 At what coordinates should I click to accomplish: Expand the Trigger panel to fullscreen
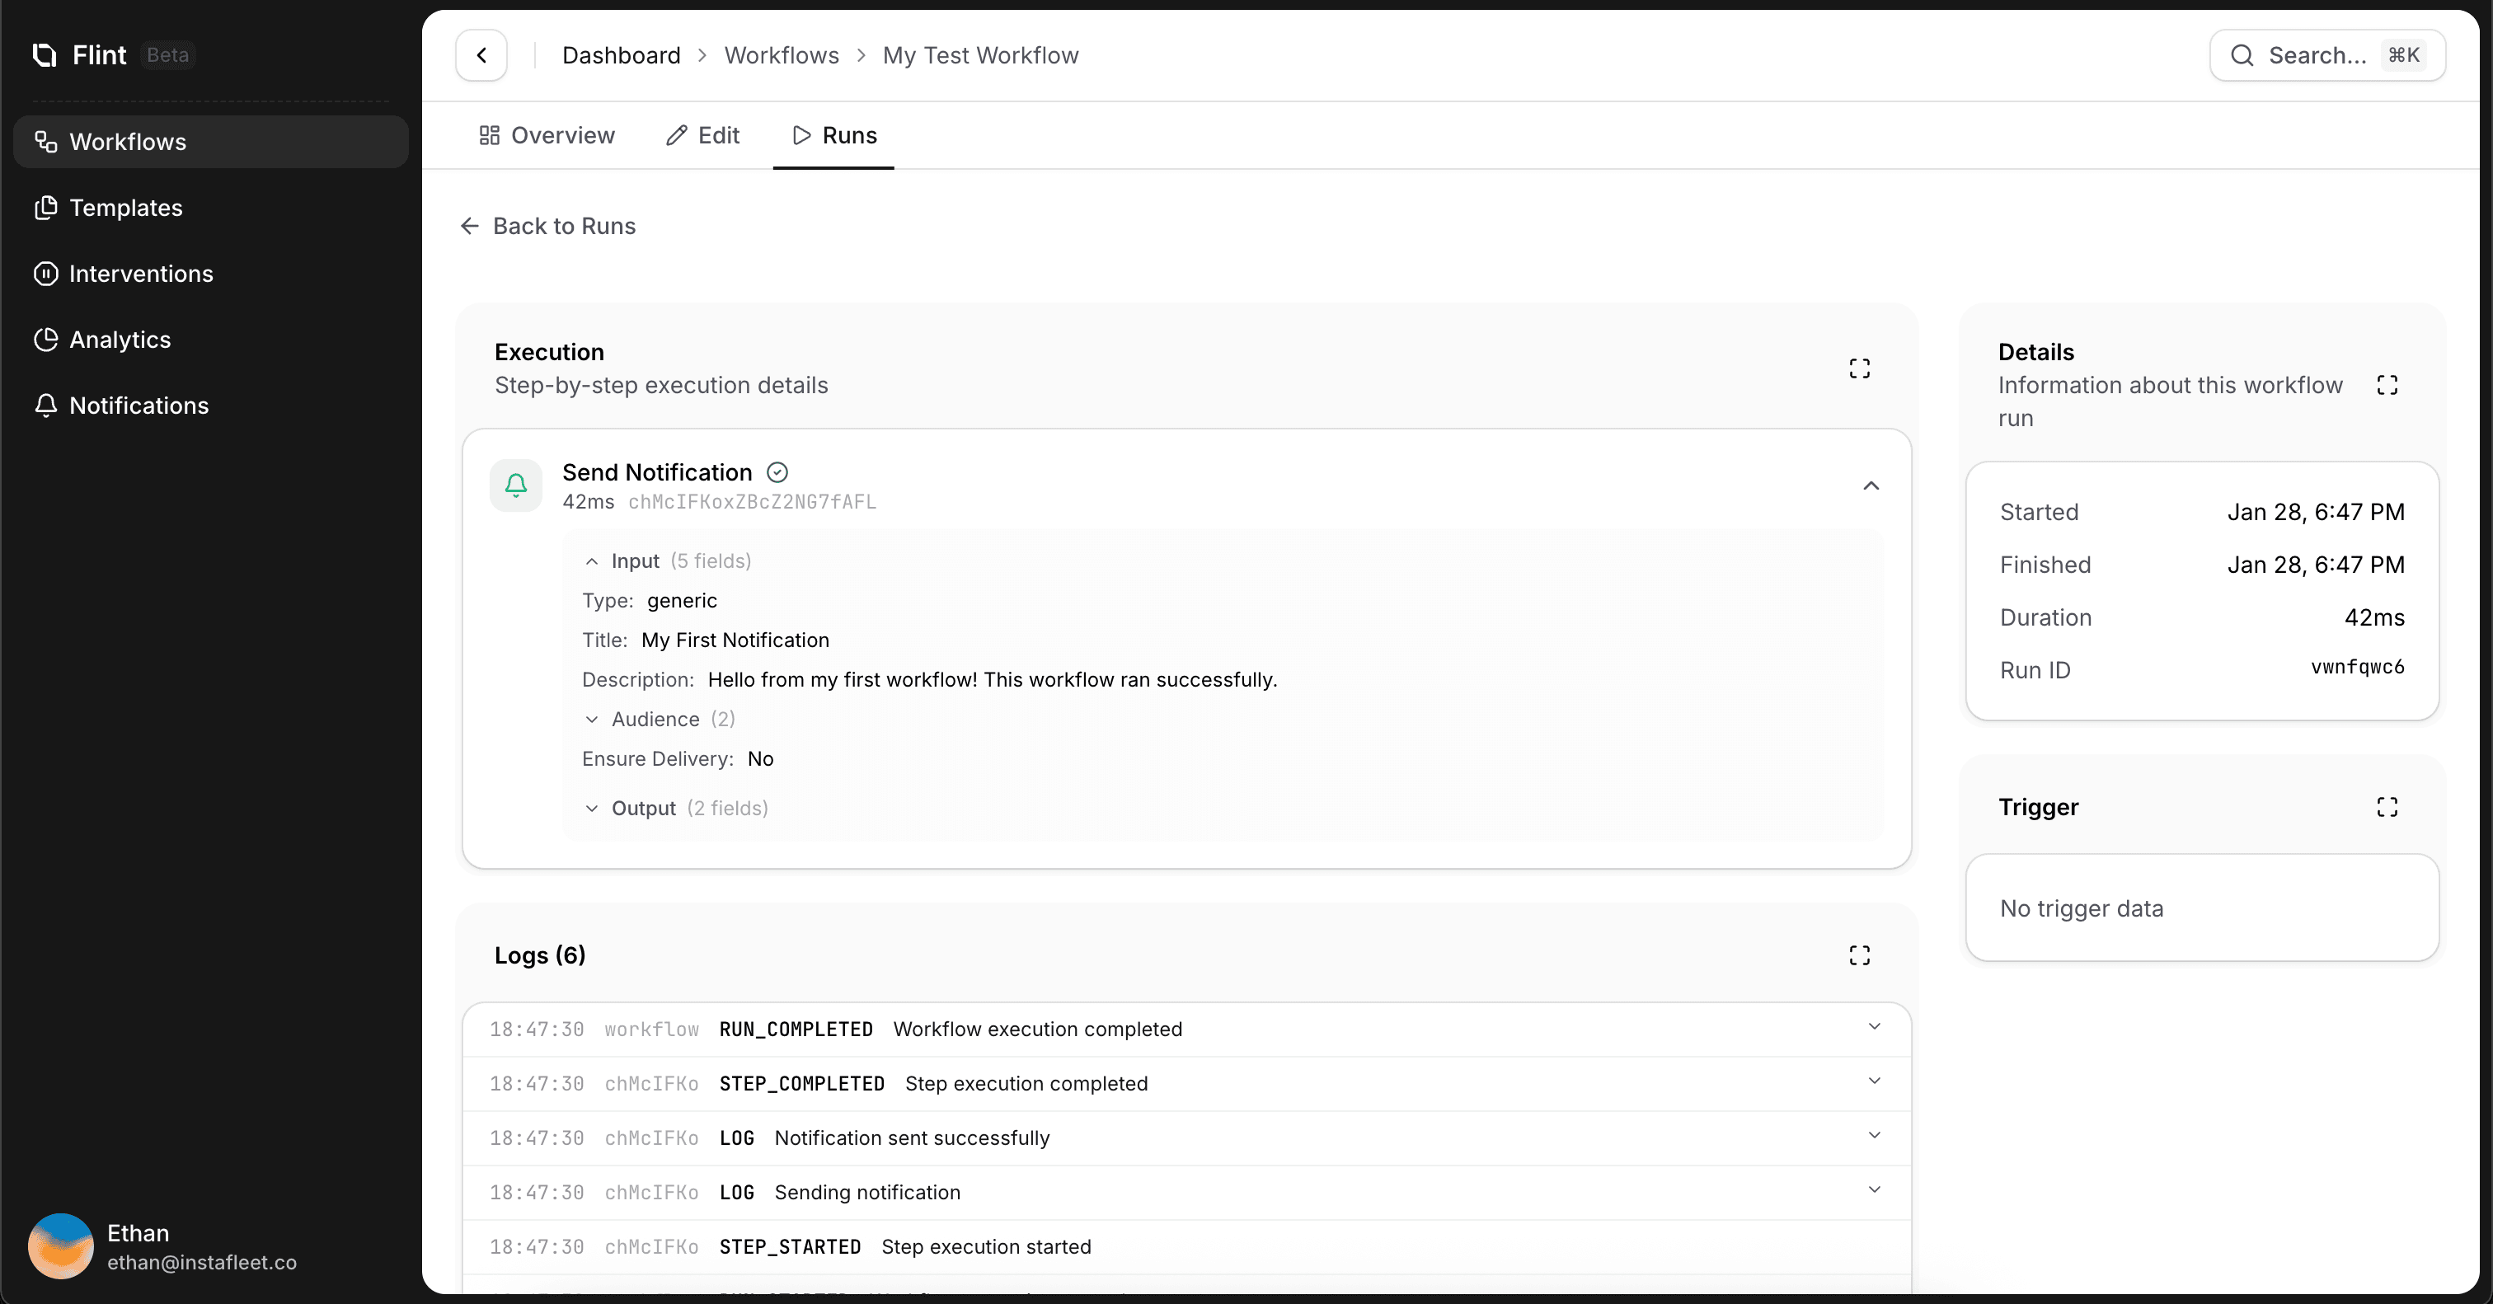[x=2387, y=806]
